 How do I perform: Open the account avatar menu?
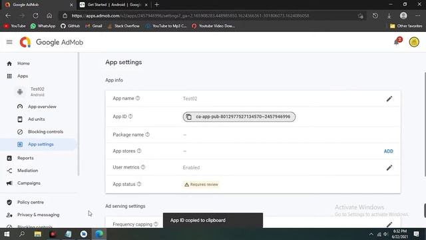(414, 42)
